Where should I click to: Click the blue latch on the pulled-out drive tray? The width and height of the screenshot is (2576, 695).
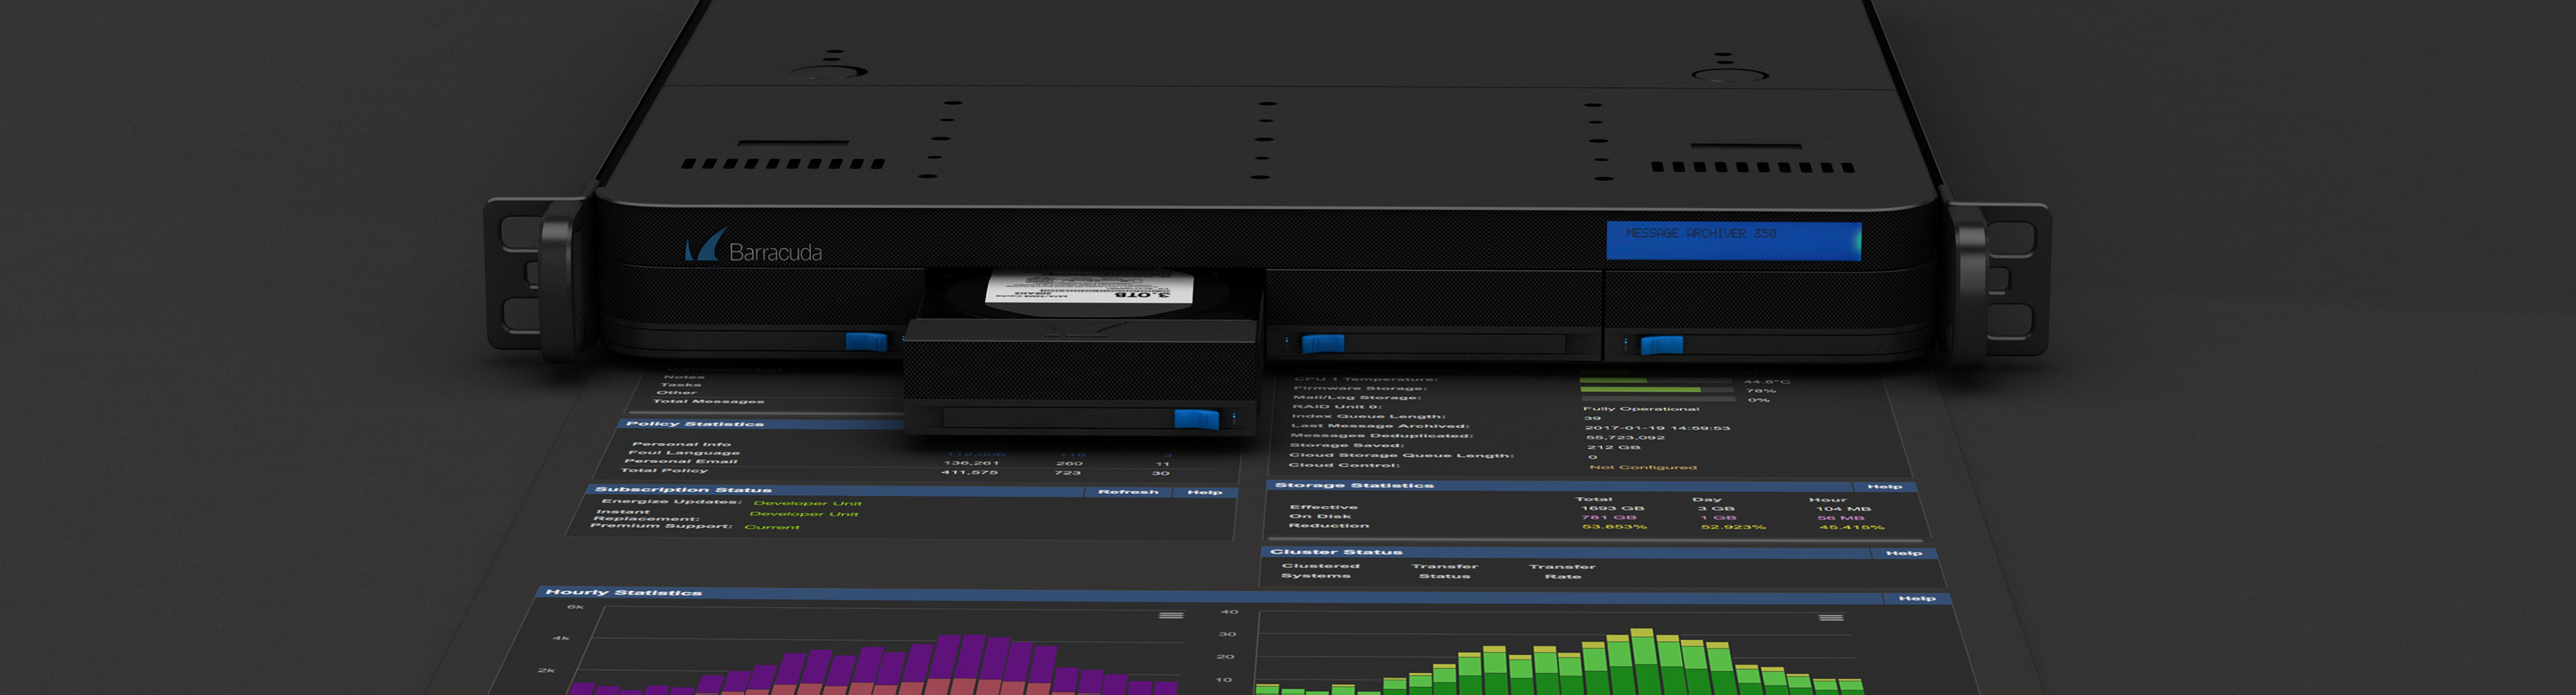(1196, 418)
